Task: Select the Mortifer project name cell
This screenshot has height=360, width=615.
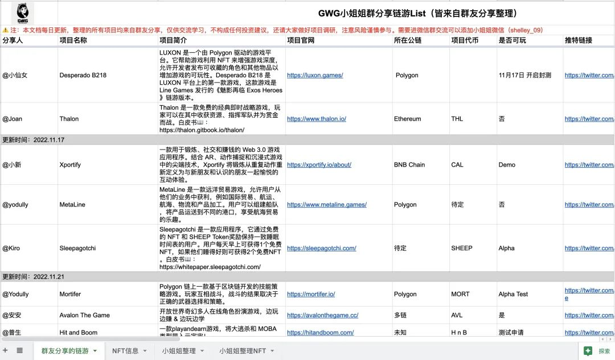Action: coord(108,294)
